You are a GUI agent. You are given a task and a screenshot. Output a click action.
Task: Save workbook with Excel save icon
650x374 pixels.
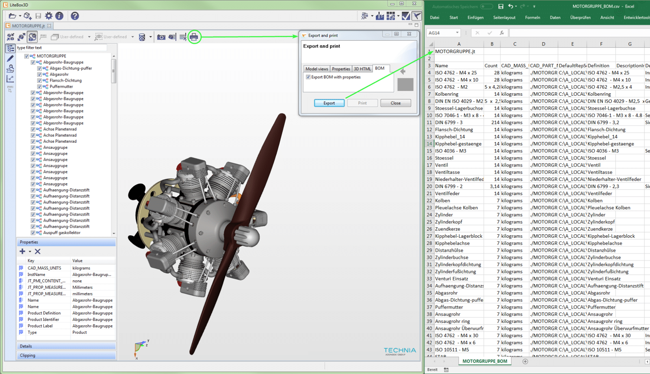pos(501,6)
